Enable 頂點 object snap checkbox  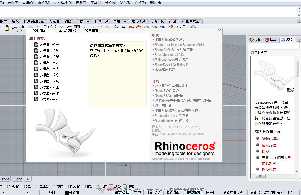click(x=98, y=186)
